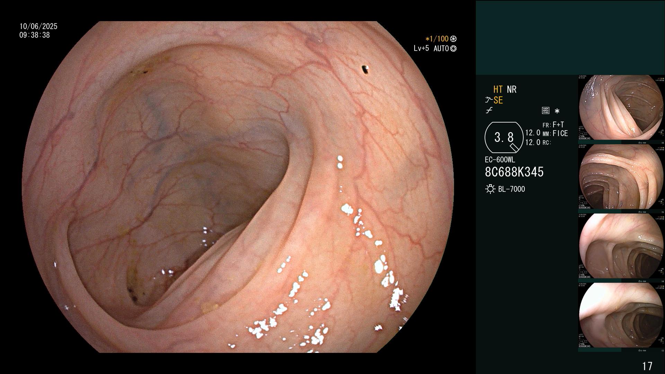This screenshot has width=665, height=374.
Task: Select the SE structure emphasis indicator
Action: pos(498,100)
